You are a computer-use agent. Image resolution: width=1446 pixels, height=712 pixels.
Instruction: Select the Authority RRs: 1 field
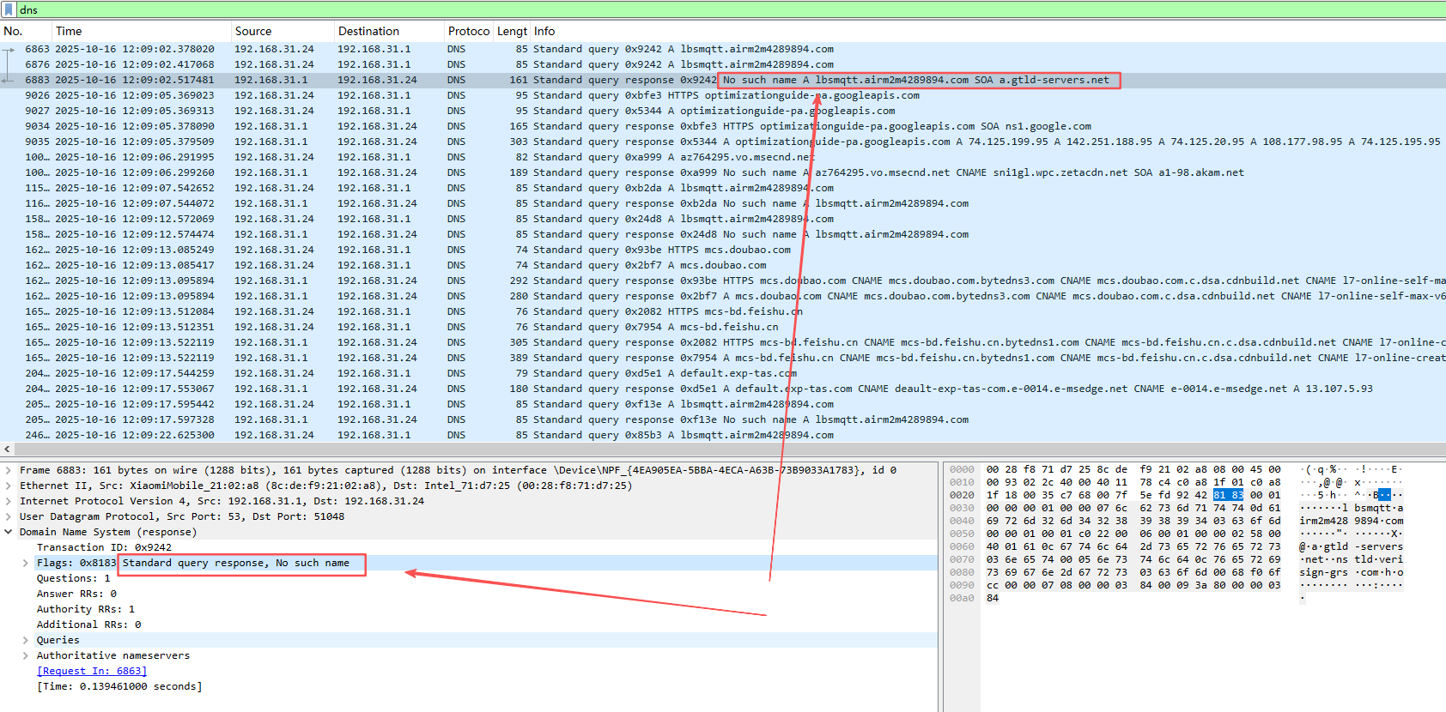point(85,609)
